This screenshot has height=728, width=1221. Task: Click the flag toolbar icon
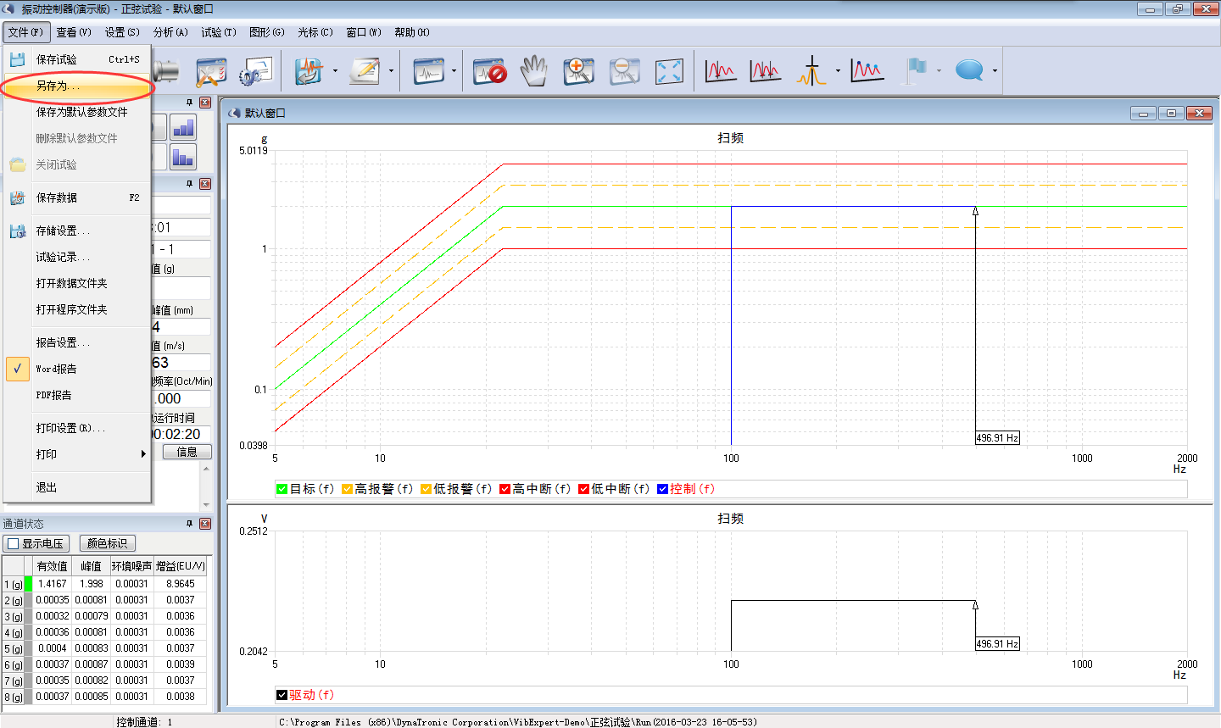[x=914, y=71]
